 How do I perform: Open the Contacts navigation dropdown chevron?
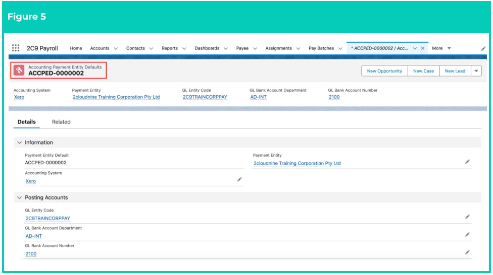coord(151,48)
